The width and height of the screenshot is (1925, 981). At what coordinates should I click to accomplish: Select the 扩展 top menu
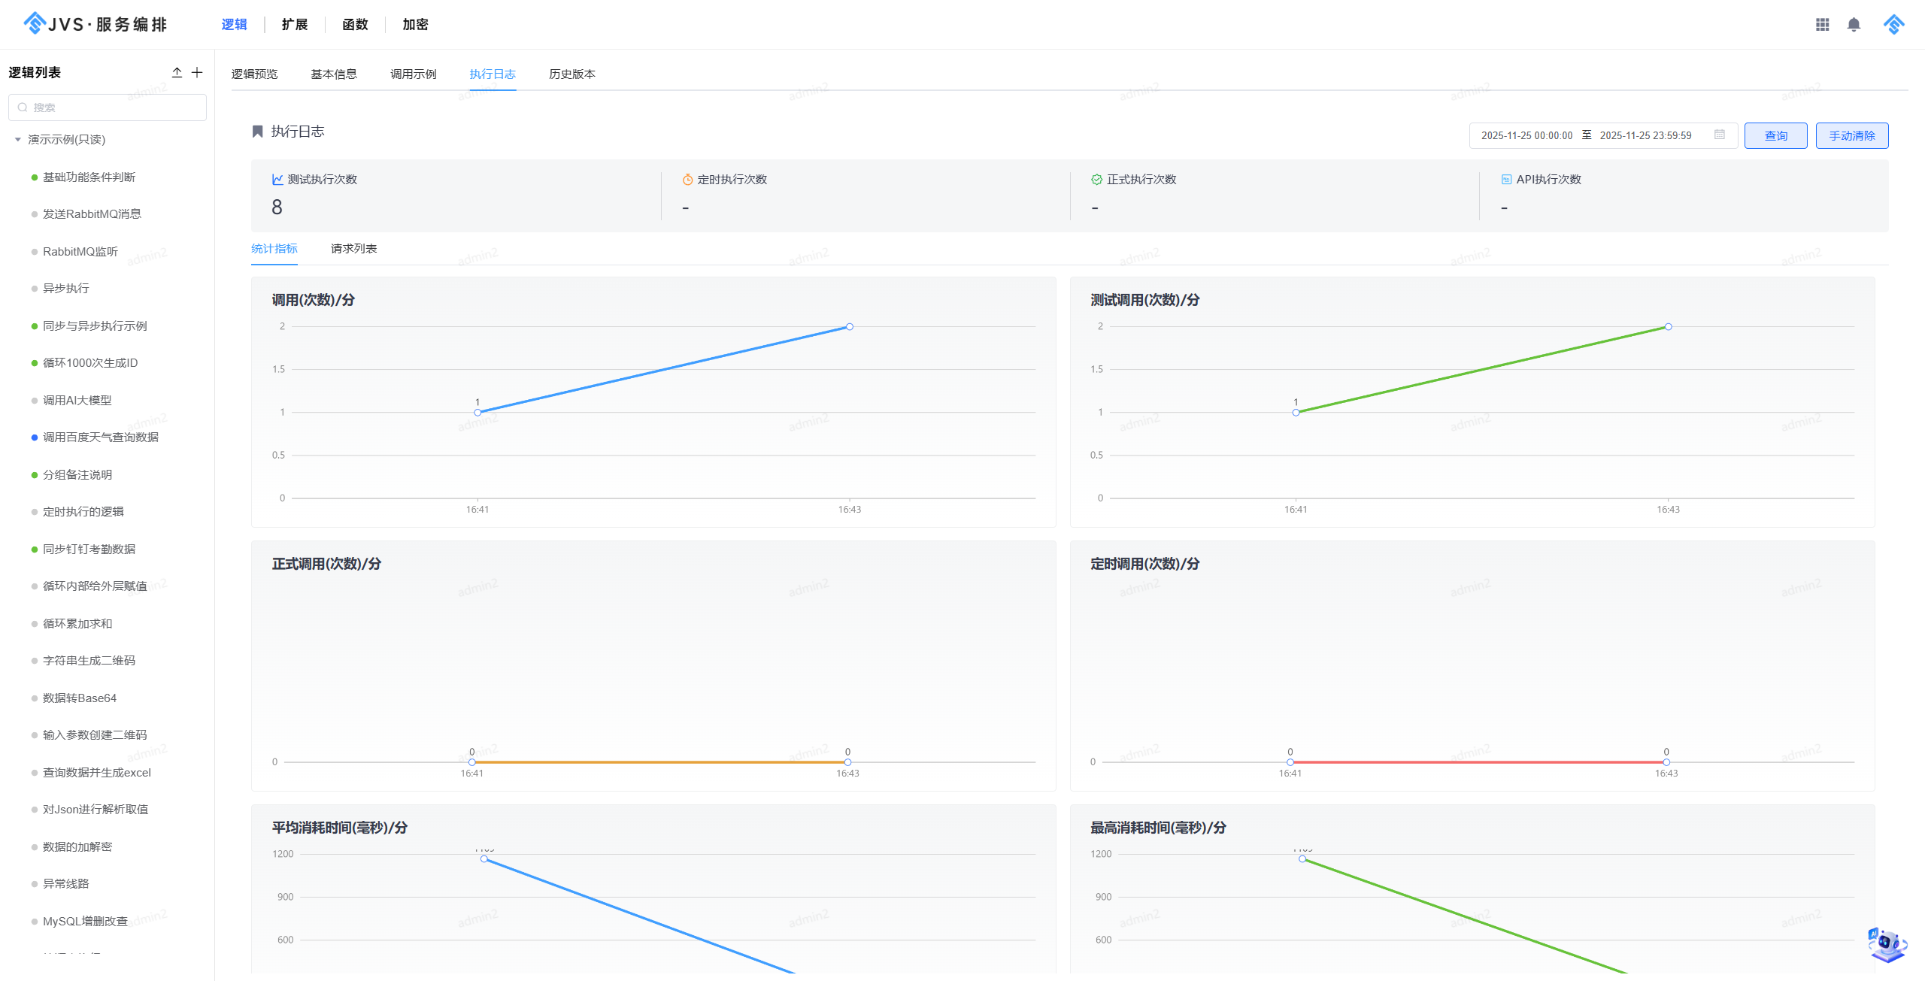coord(295,25)
